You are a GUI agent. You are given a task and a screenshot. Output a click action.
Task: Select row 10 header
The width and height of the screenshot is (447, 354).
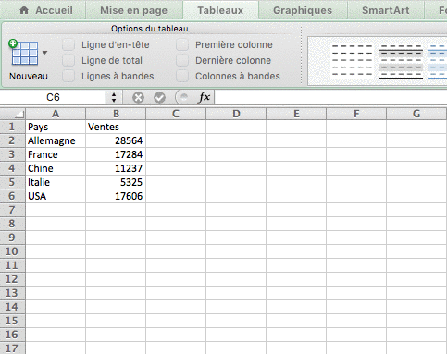(x=12, y=251)
